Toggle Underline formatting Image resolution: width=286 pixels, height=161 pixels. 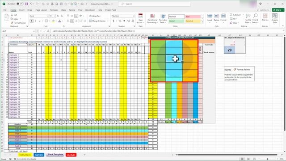click(39, 21)
